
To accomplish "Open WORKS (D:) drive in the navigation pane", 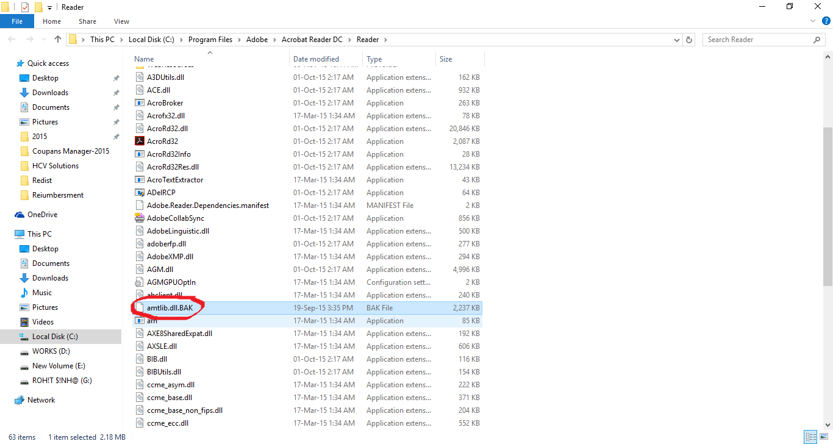I will (x=52, y=351).
